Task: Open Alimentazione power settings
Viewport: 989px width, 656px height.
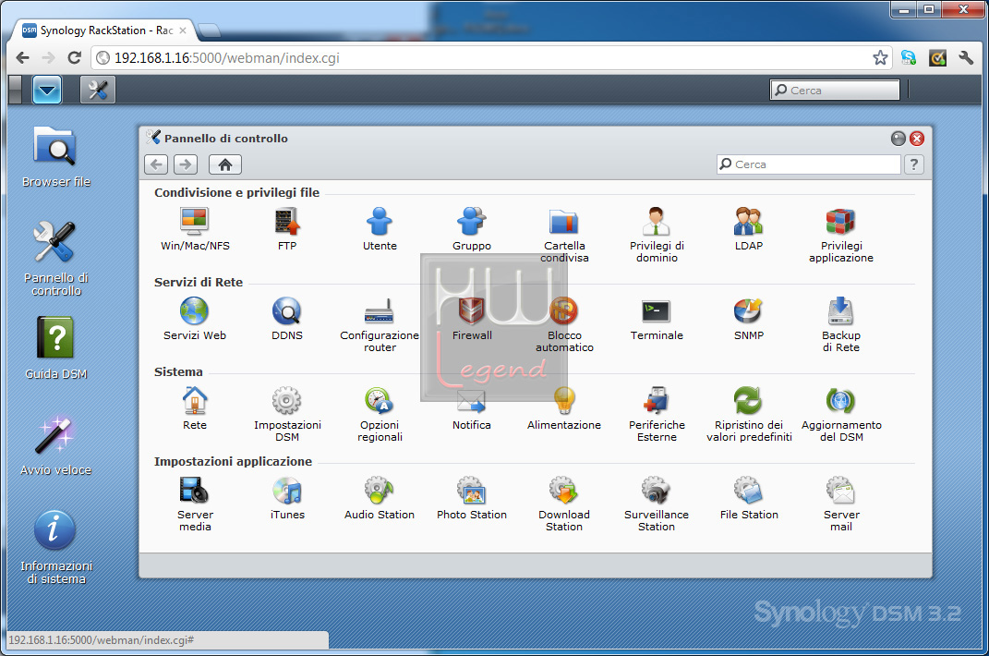Action: [564, 407]
